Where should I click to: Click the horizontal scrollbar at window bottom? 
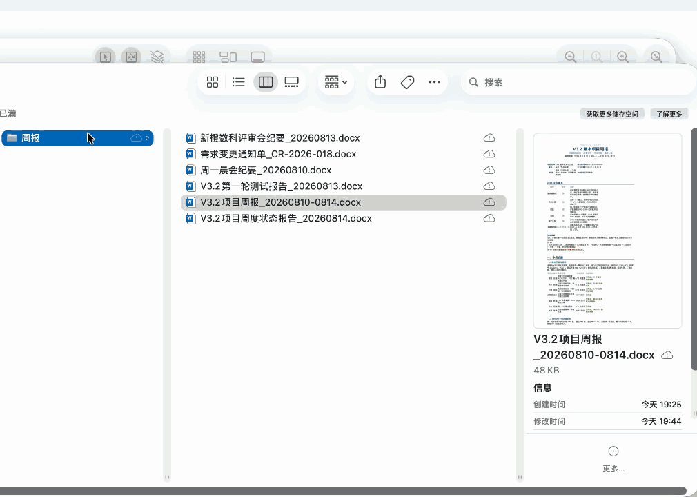click(343, 491)
